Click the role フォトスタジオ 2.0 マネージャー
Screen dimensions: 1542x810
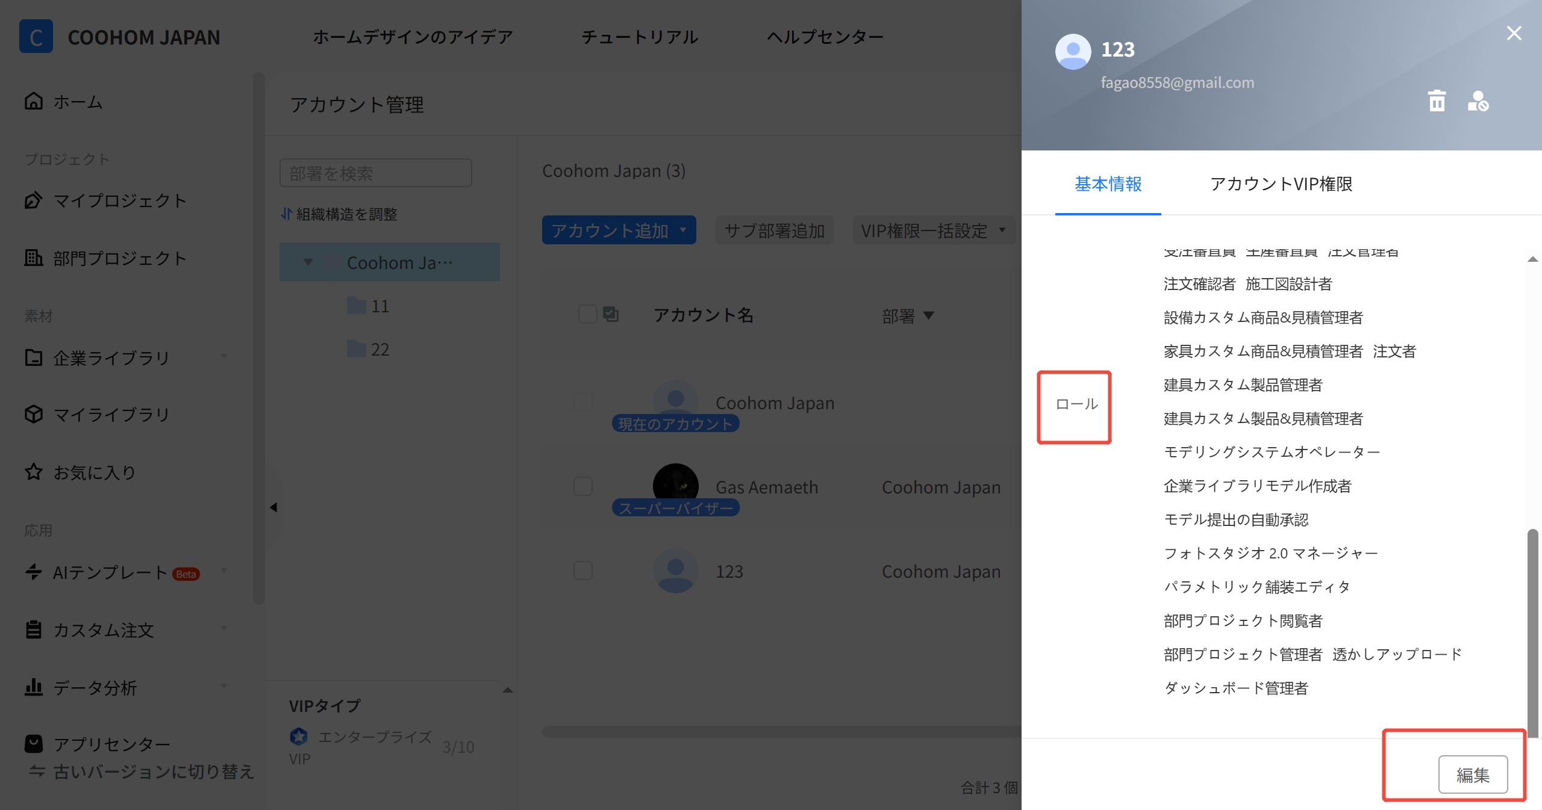[1271, 553]
